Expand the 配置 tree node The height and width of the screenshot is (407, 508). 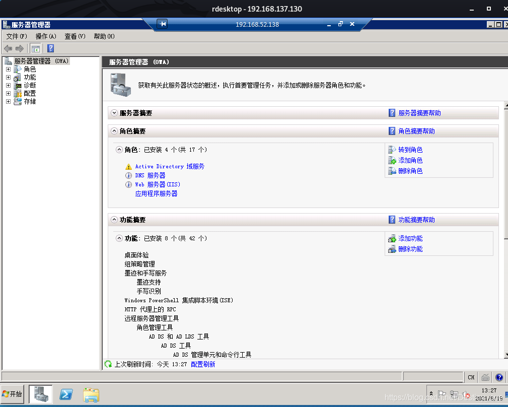[9, 93]
